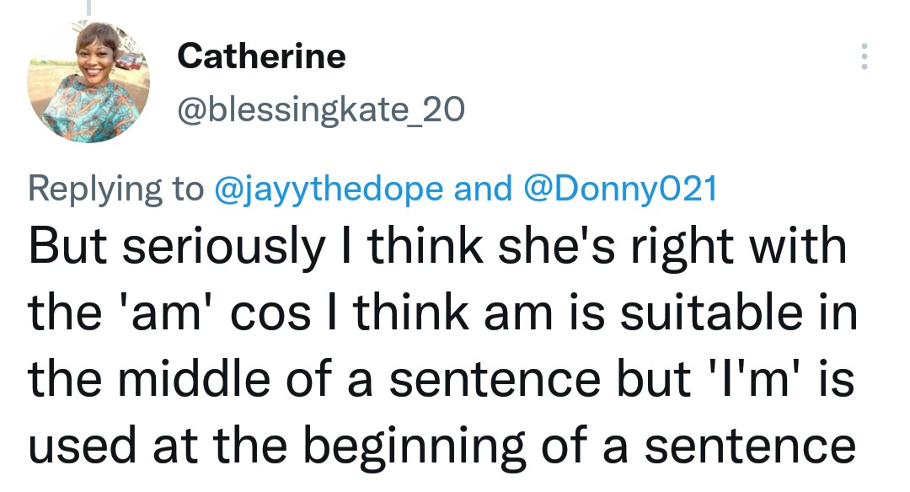Open the @jayythedope mention link
The height and width of the screenshot is (492, 910).
329,189
